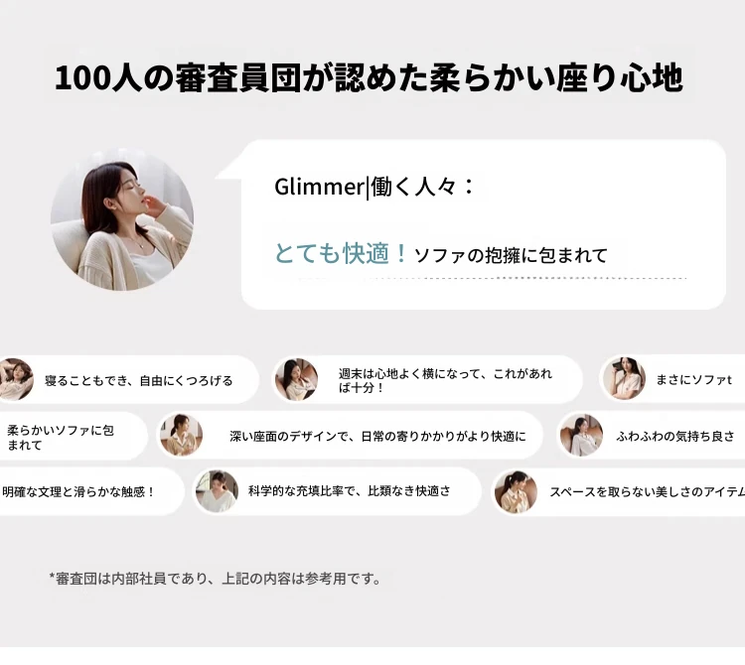The image size is (745, 665).
Task: Click the avatar beside まさにソファ review
Action: point(624,378)
